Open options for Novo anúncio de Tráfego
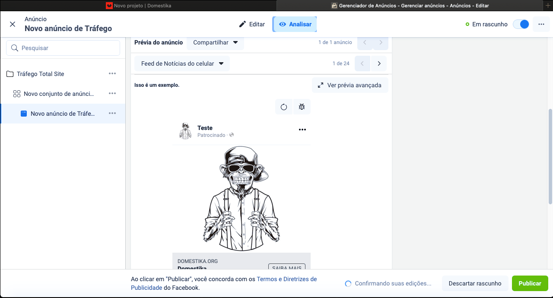553x298 pixels. [112, 114]
